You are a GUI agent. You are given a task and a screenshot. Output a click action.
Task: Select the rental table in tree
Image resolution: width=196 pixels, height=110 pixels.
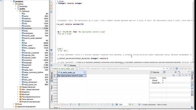tap(26, 68)
